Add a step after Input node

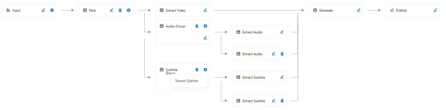click(52, 10)
